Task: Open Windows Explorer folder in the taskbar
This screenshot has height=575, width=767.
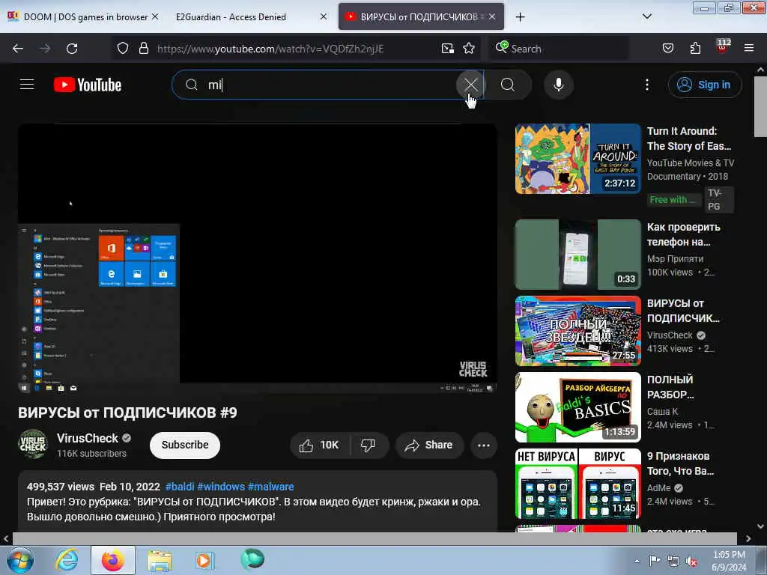Action: [160, 560]
